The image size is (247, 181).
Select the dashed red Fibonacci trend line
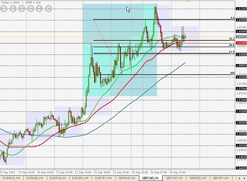pos(107,47)
